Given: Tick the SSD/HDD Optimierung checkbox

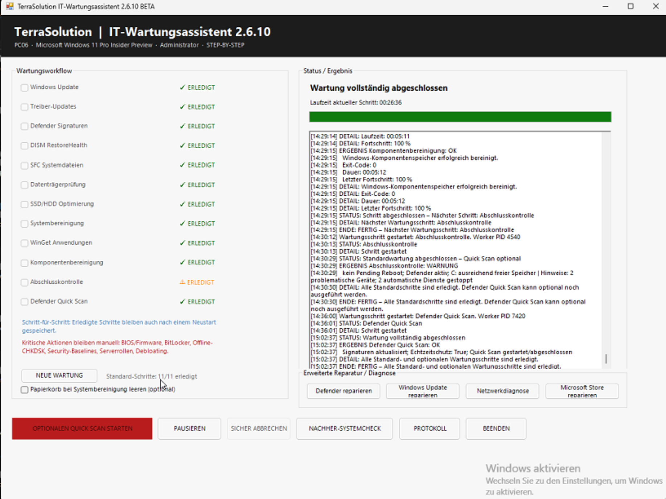Looking at the screenshot, I should click(24, 204).
